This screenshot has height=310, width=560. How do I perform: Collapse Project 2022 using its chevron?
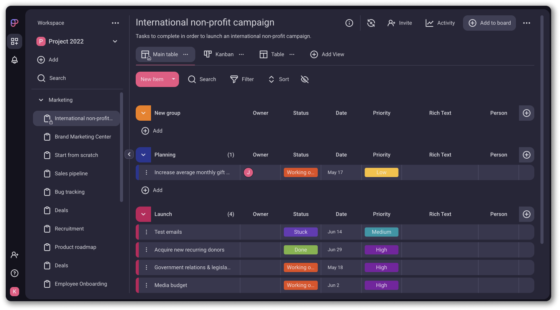coord(115,41)
